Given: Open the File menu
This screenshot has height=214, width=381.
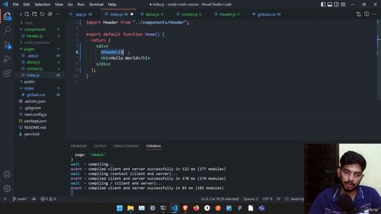Looking at the screenshot, I should click(x=15, y=4).
